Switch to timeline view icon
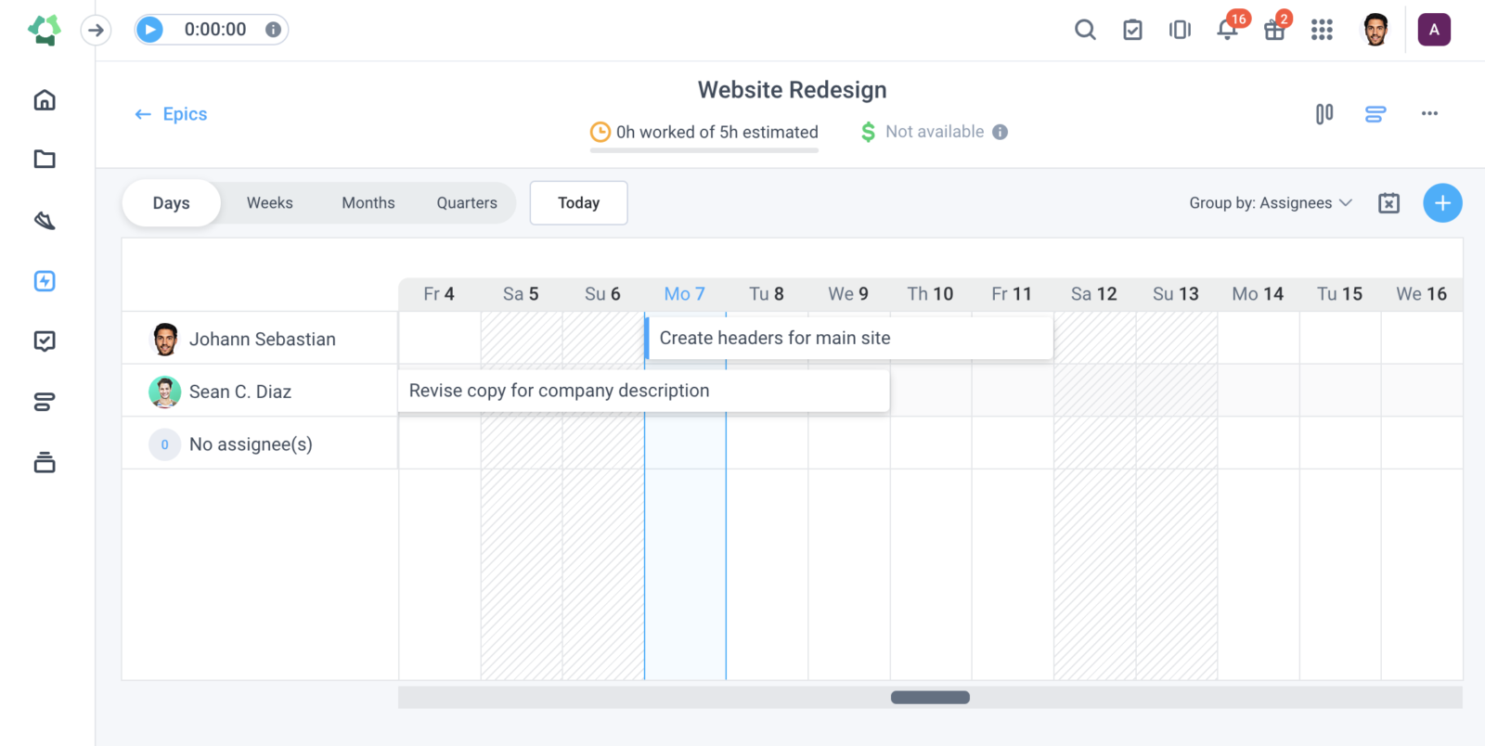 click(1375, 113)
